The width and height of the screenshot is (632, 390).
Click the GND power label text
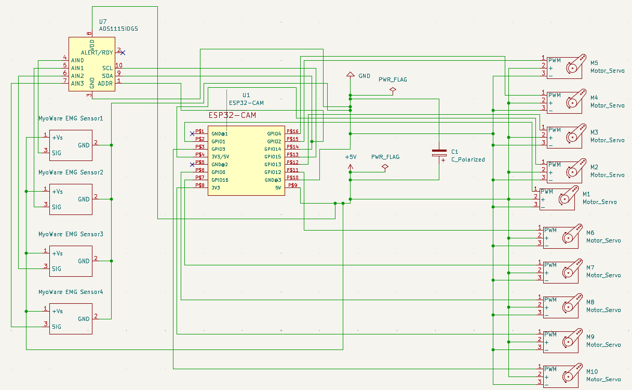365,76
